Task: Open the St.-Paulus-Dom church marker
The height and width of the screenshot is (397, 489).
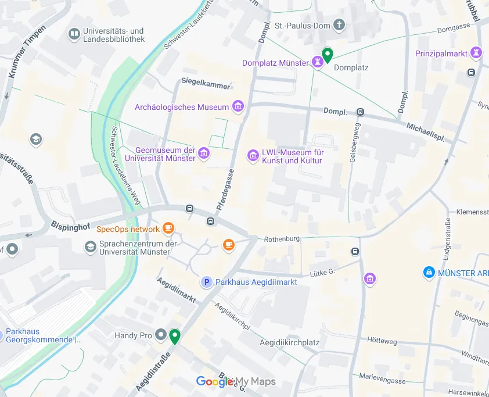Action: [339, 25]
